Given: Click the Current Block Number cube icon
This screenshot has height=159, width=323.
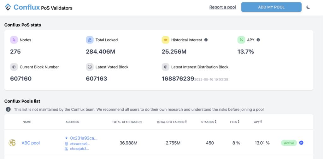Looking at the screenshot, I should (x=14, y=67).
